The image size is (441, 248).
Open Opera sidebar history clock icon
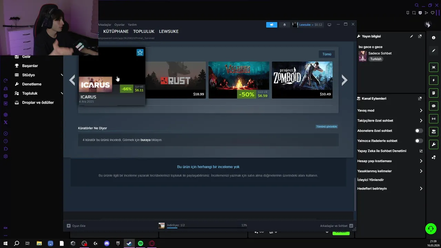6,141
